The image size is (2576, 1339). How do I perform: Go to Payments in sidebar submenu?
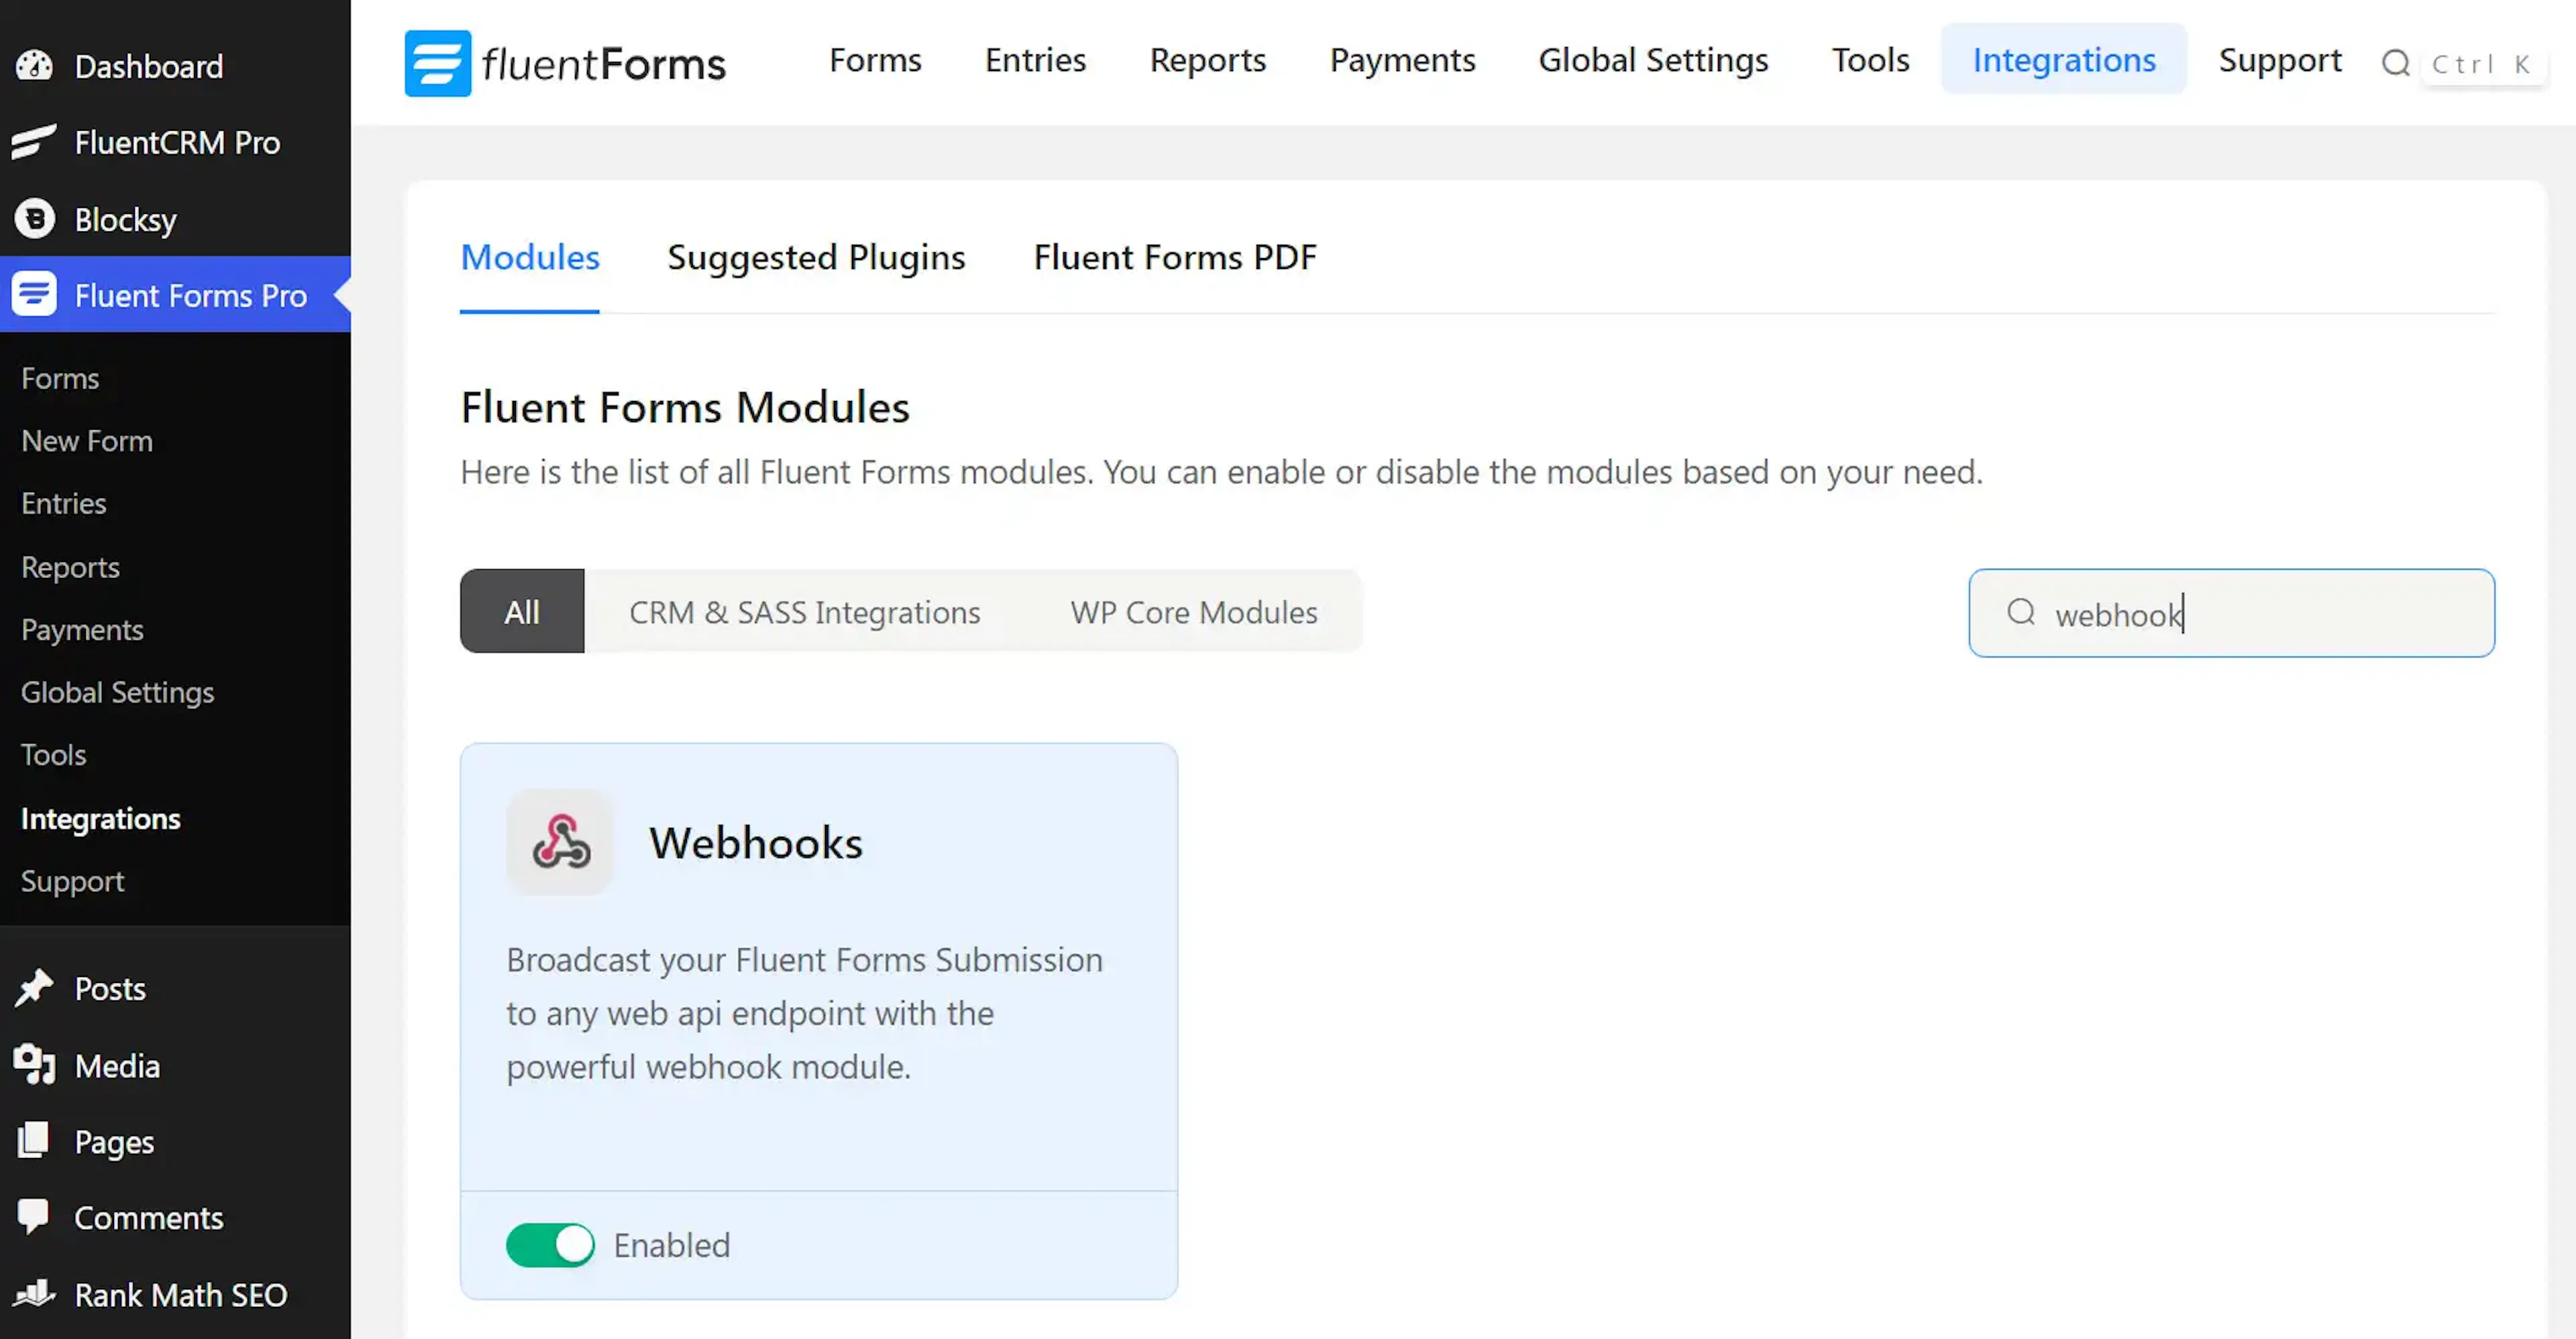pos(82,630)
